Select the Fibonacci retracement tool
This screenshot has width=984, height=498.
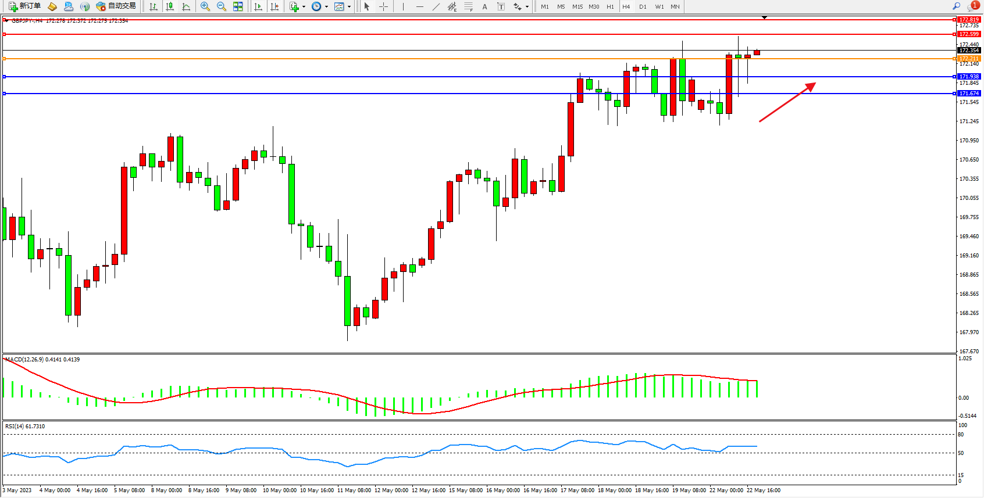point(468,6)
